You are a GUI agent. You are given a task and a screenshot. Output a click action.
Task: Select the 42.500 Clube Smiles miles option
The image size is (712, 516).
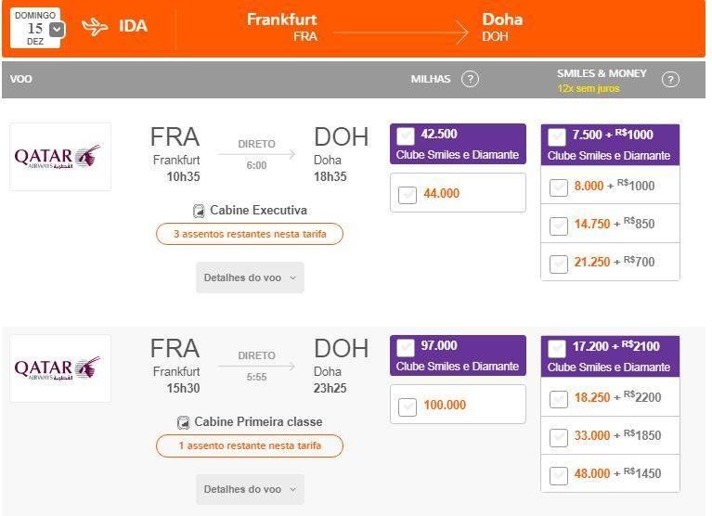pos(406,135)
